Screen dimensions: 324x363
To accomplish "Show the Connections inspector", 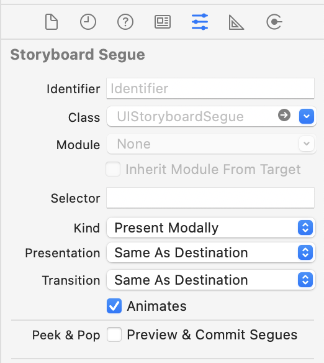I will (x=274, y=22).
